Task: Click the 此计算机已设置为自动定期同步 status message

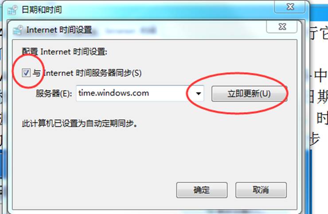Action: [80, 124]
